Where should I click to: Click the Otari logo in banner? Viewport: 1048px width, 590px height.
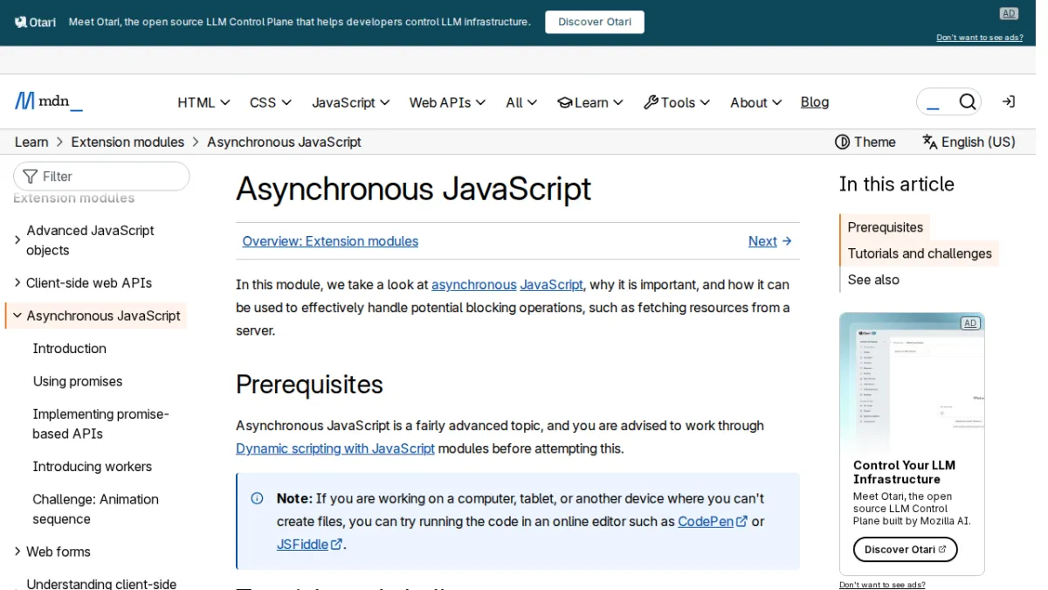[36, 22]
